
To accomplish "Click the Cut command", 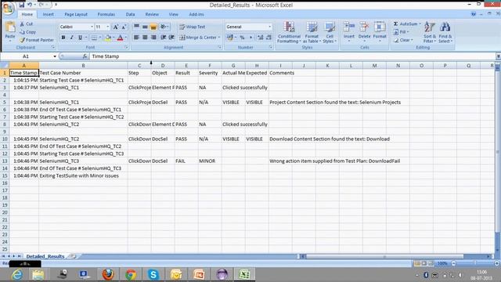I will [x=27, y=24].
